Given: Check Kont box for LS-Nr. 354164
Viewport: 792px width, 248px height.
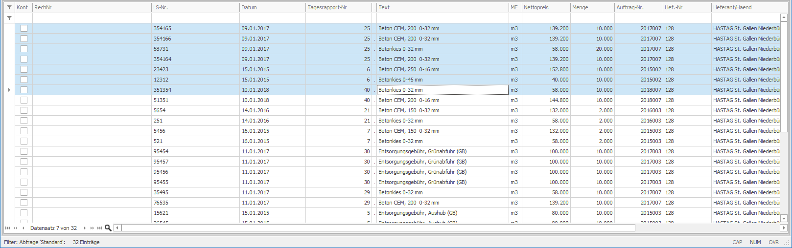Looking at the screenshot, I should pos(23,59).
